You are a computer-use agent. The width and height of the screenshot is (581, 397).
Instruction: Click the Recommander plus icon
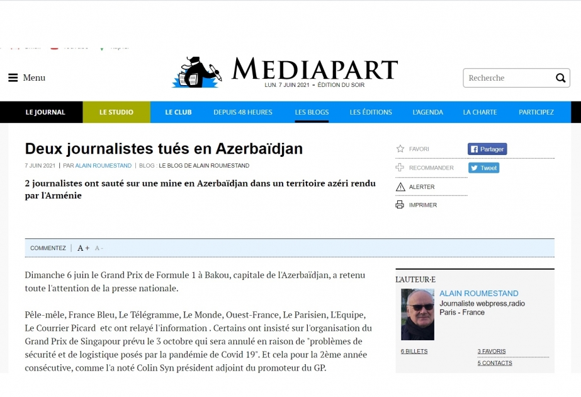[x=400, y=168]
